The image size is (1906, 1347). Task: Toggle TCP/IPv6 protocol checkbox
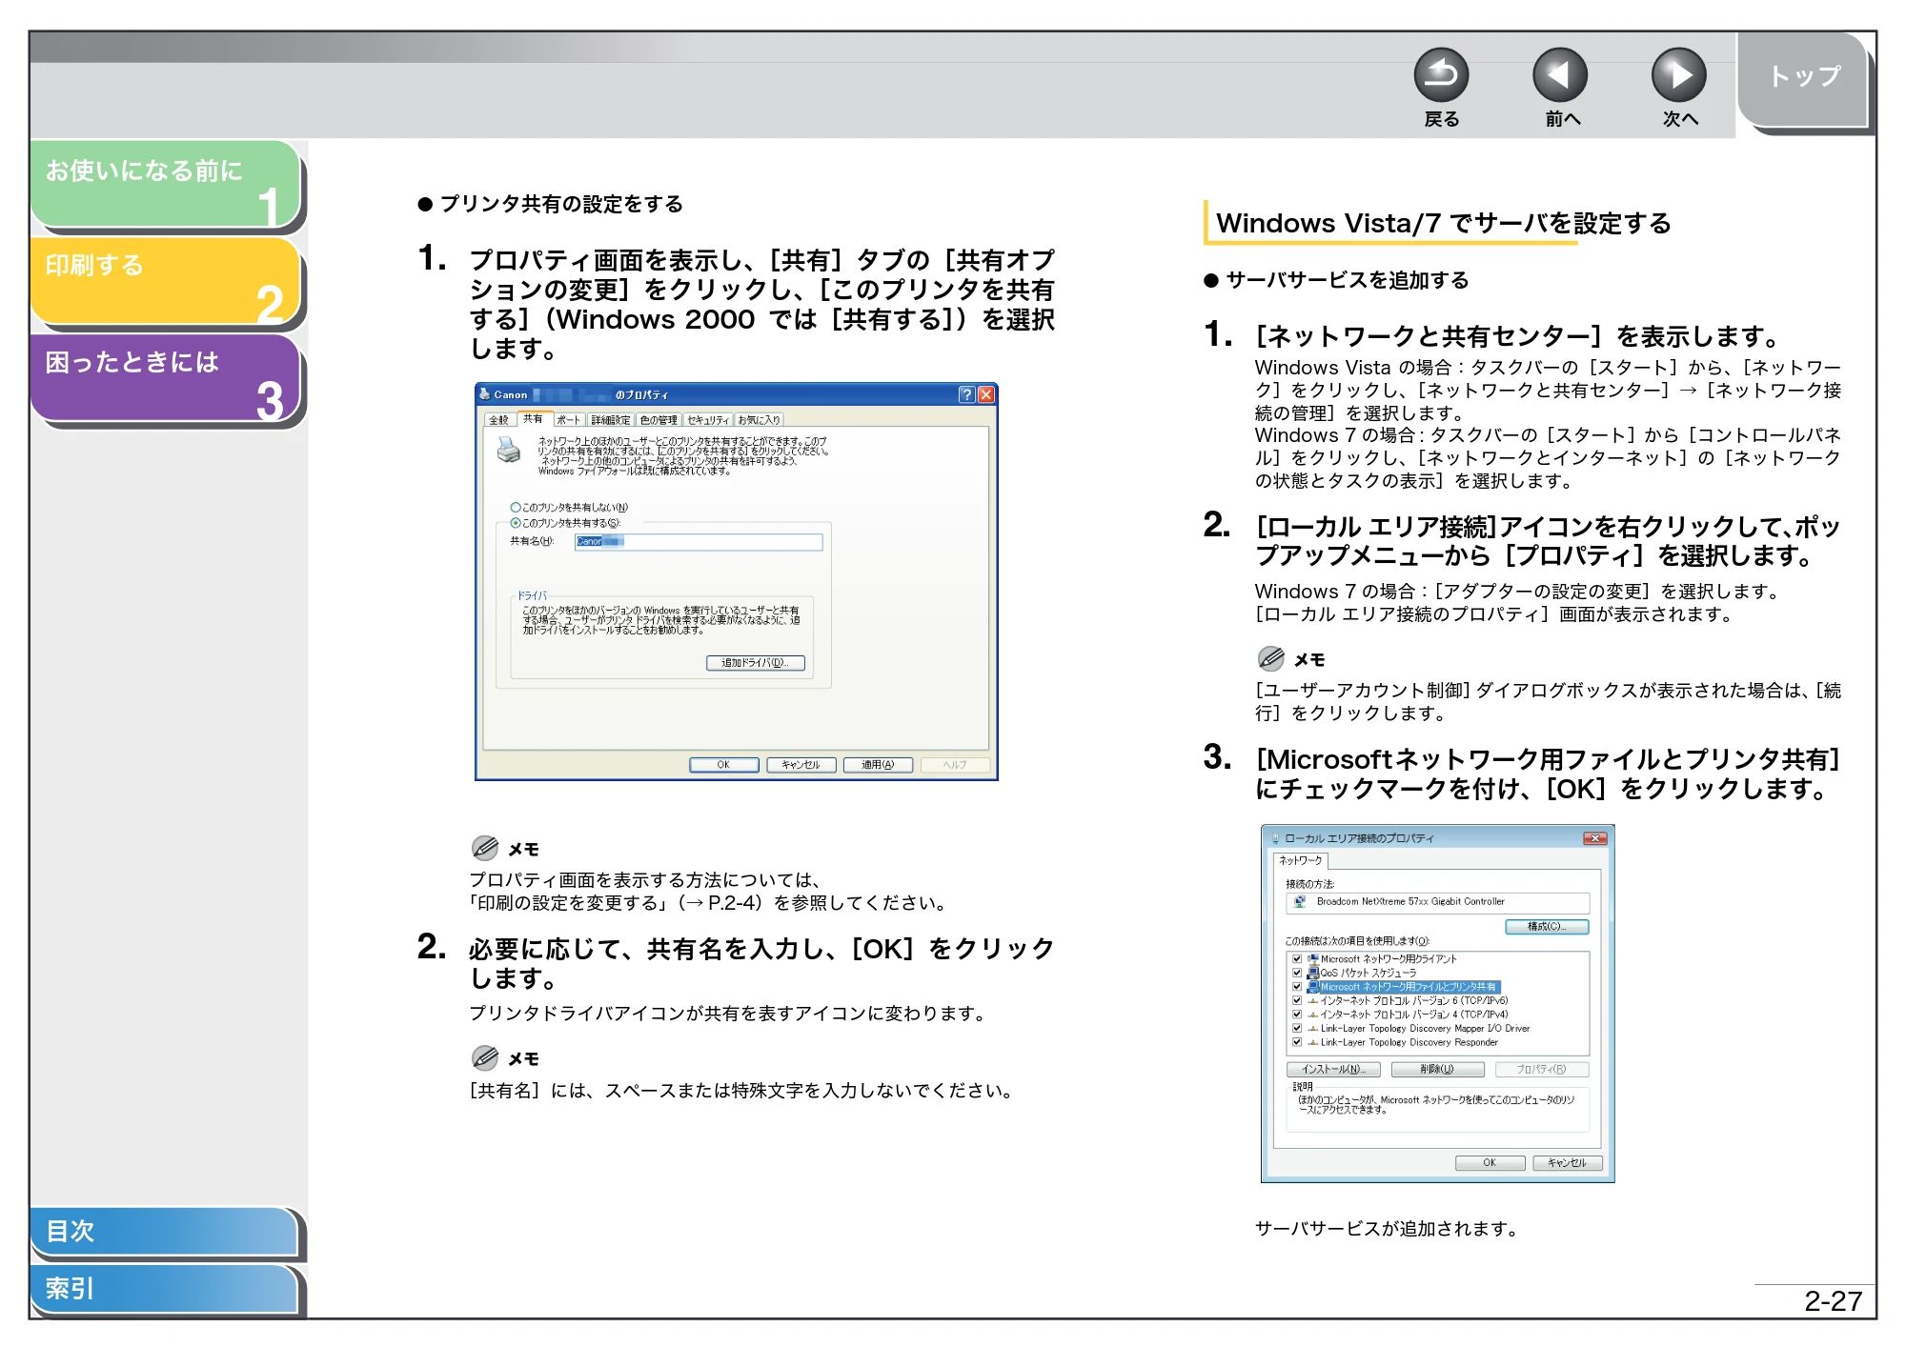coord(1297,1001)
